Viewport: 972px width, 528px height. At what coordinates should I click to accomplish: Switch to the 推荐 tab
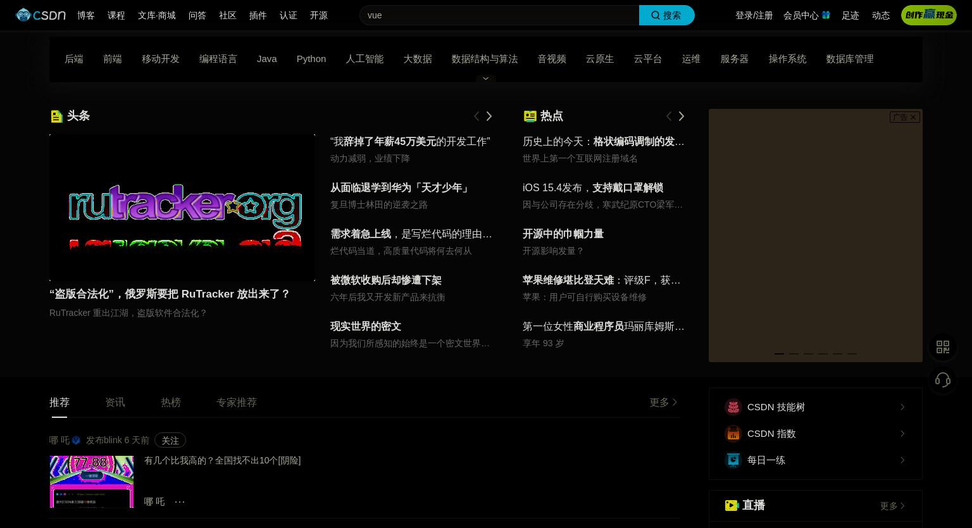point(59,402)
